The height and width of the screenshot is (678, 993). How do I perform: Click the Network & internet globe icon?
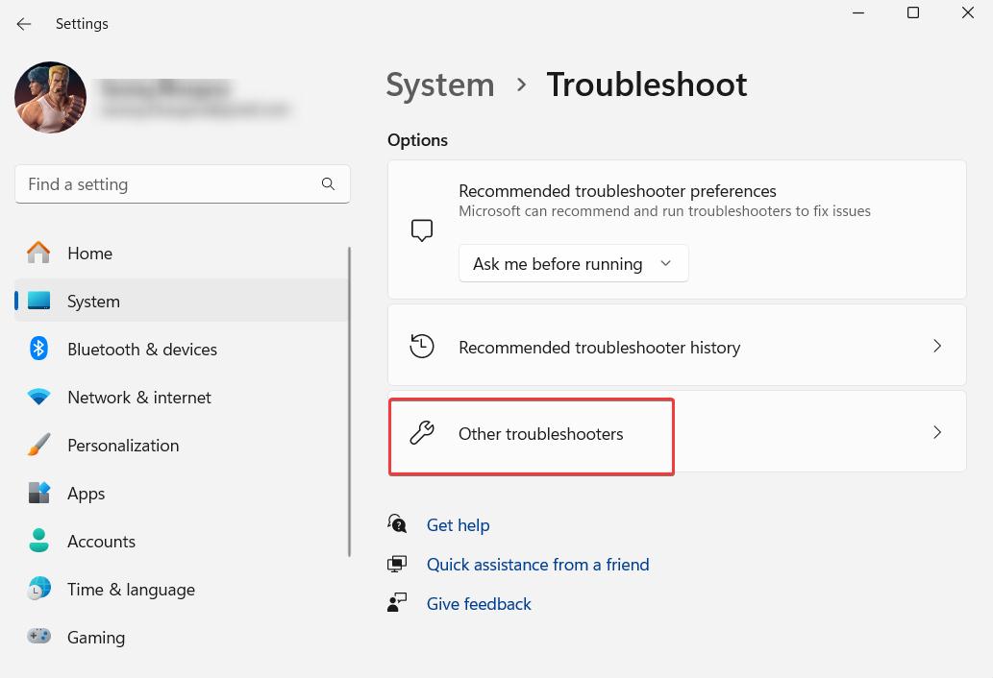click(38, 397)
